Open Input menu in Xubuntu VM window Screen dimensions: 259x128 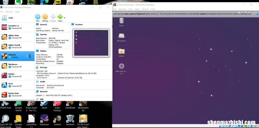pyautogui.click(x=137, y=9)
